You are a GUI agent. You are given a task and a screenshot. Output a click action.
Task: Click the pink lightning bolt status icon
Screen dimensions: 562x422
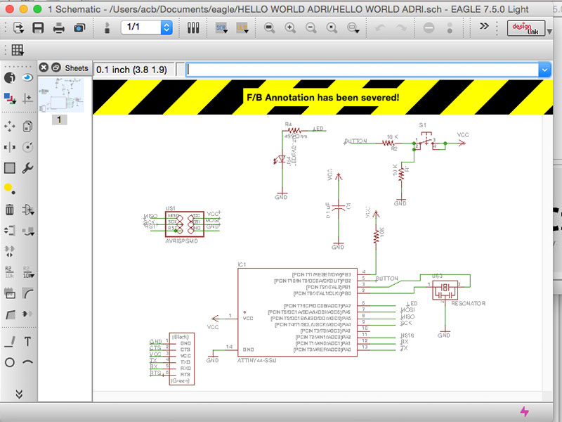coord(525,411)
